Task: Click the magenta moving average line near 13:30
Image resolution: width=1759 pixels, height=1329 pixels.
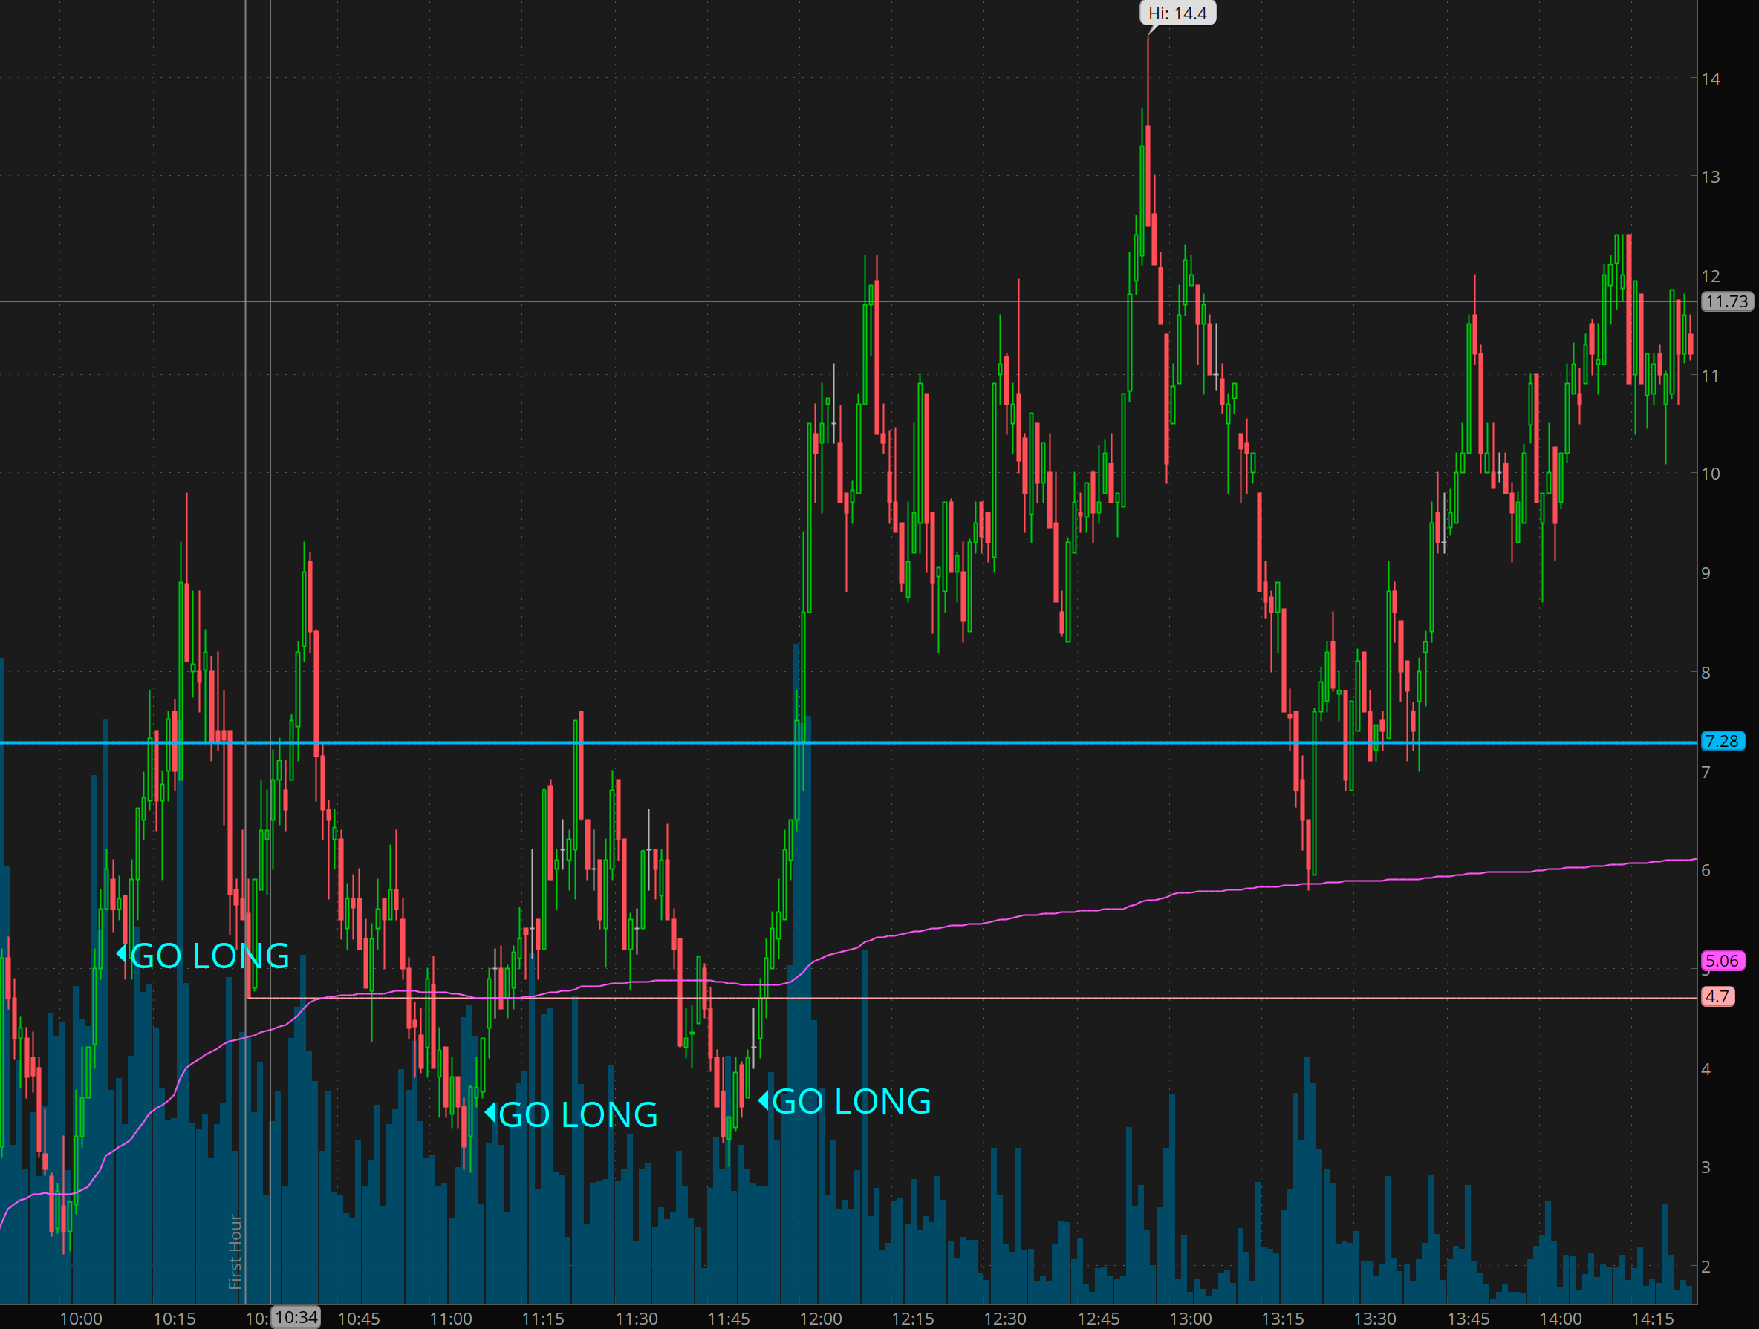Action: point(1376,880)
